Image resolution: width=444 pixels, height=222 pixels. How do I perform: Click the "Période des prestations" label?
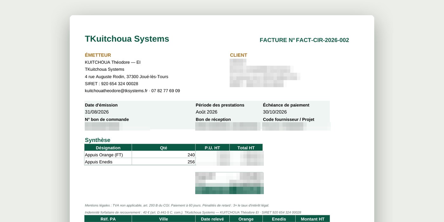[220, 105]
